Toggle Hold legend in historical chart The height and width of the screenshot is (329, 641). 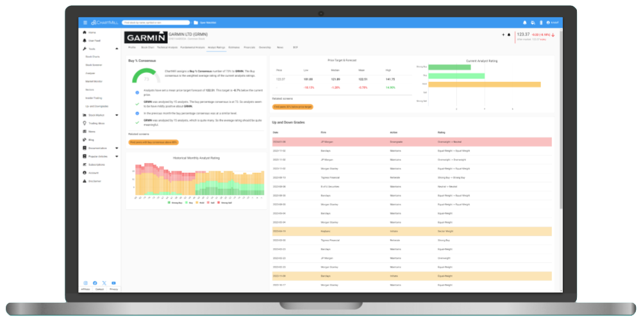199,202
